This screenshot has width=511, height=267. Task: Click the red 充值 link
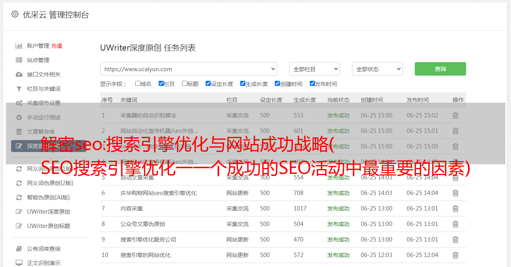click(56, 46)
